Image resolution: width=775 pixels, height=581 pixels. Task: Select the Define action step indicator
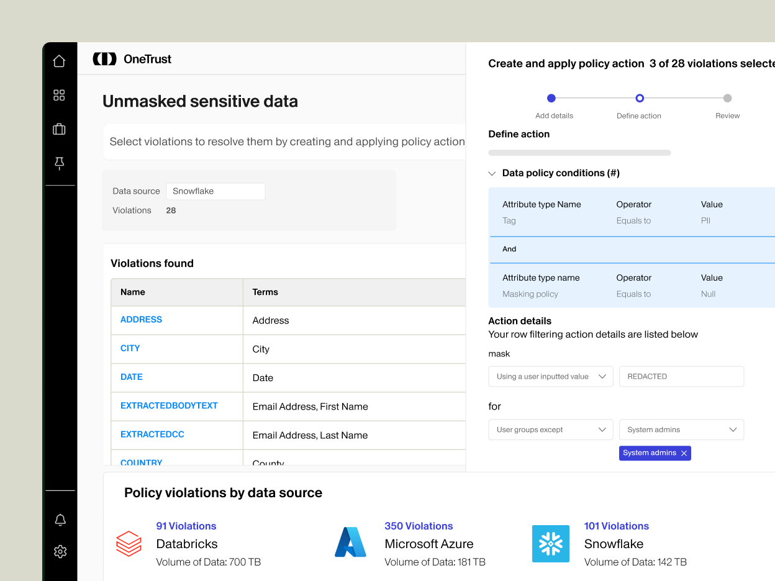click(x=639, y=98)
